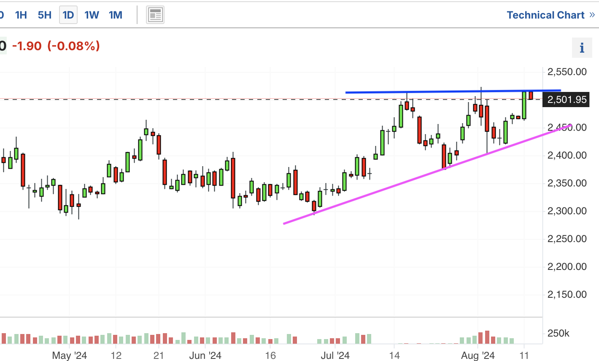Image resolution: width=599 pixels, height=361 pixels.
Task: Click the -1.90 (-0.08%) change value
Action: point(56,46)
